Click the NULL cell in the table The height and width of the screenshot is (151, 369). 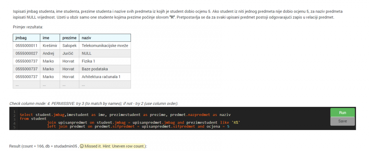pos(105,53)
